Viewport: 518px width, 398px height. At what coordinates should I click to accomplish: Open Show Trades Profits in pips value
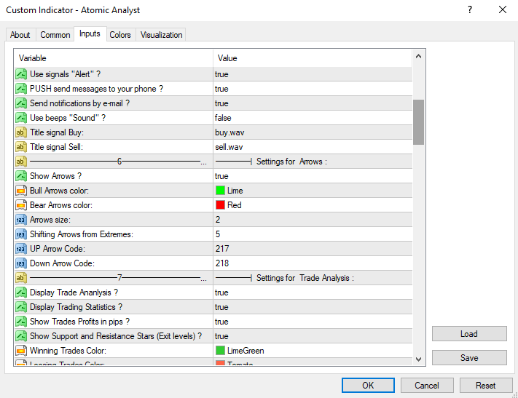tap(312, 322)
